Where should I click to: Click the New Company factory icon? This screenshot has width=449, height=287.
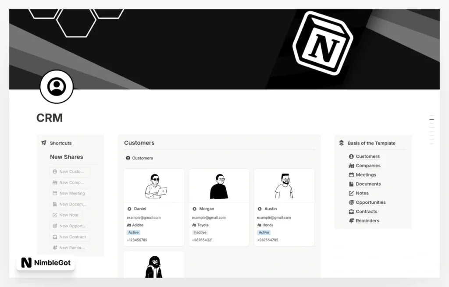point(55,183)
